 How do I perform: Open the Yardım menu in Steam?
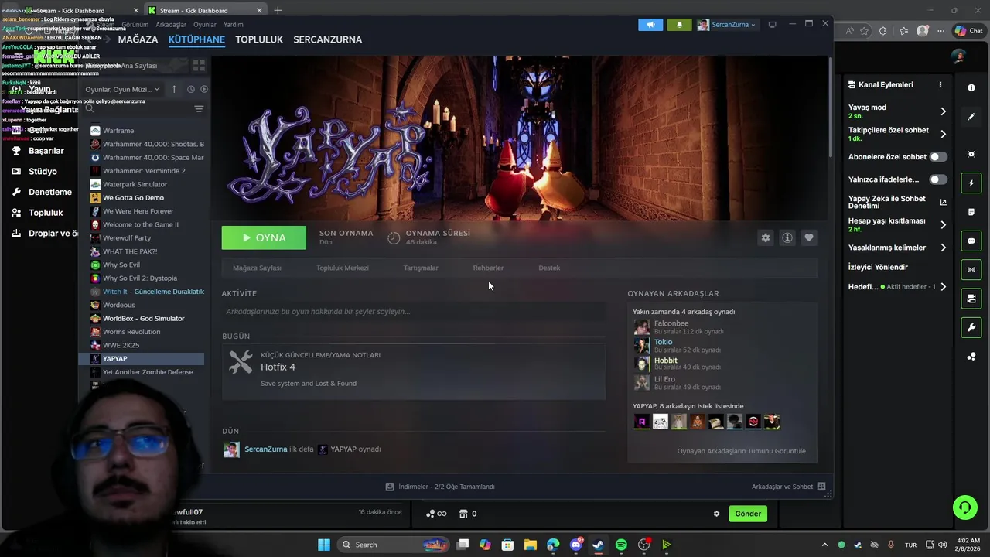(234, 25)
